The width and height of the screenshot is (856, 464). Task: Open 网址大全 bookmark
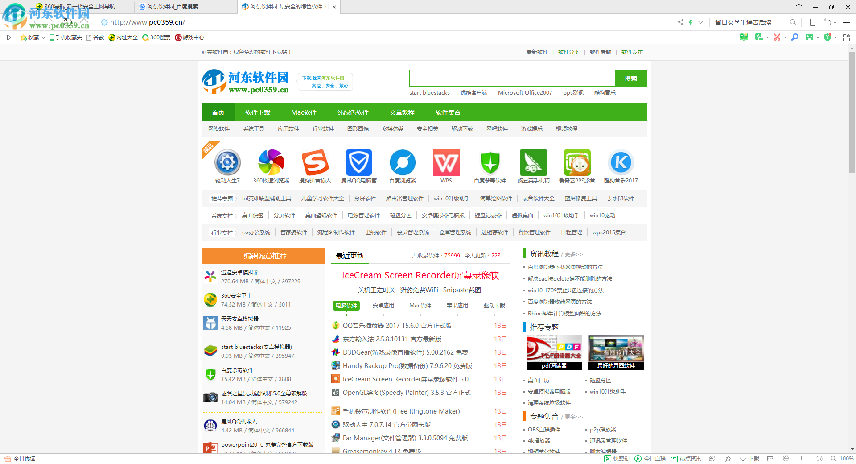tap(123, 37)
